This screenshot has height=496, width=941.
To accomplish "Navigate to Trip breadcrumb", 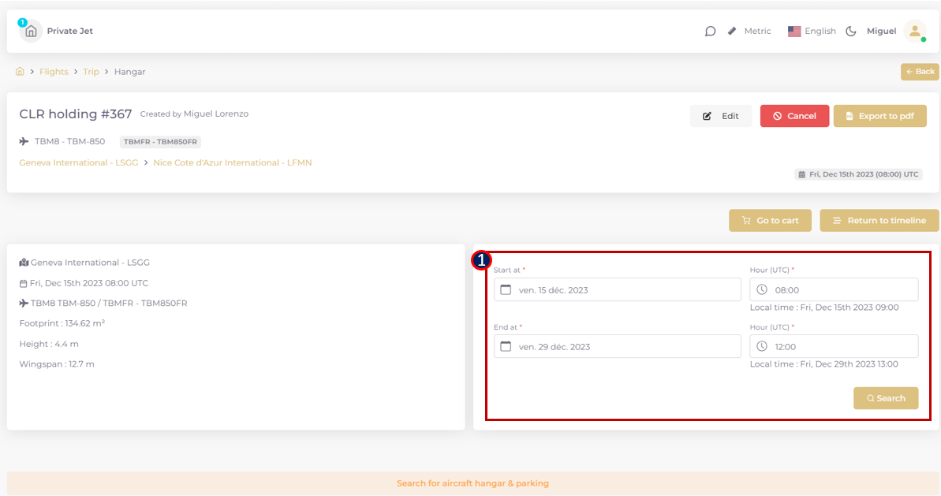I will point(91,72).
